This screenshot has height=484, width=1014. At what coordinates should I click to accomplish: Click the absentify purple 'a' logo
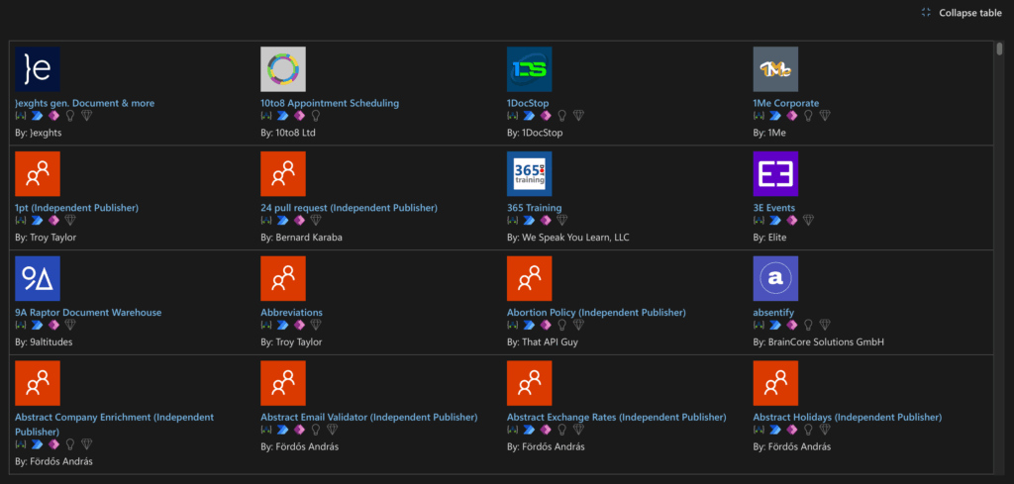(775, 278)
